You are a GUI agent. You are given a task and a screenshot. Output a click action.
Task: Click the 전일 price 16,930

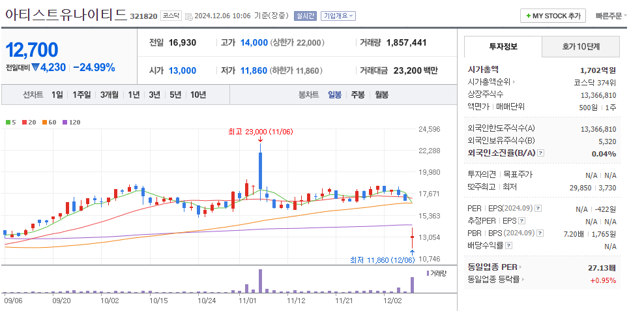tap(183, 43)
